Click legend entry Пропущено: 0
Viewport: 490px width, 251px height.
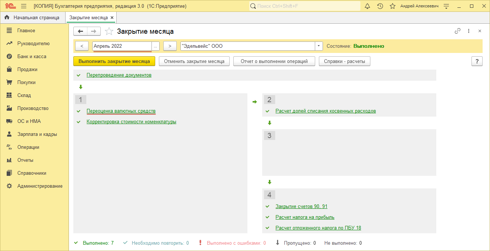point(300,243)
